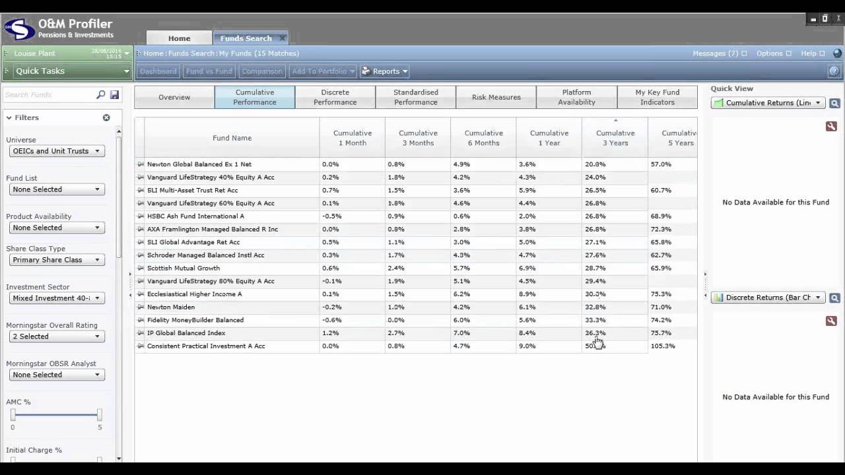Expand the Quick Tasks menu
This screenshot has width=845, height=475.
tap(67, 71)
